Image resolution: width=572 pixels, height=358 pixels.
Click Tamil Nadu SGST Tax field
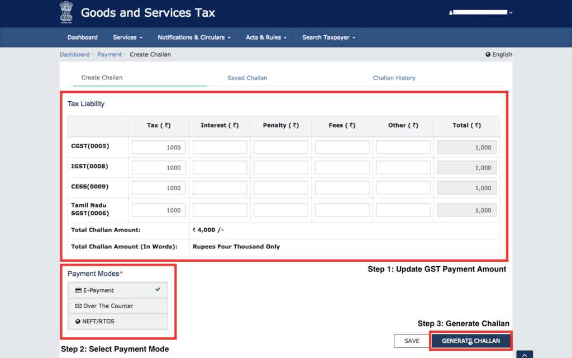[x=159, y=210]
